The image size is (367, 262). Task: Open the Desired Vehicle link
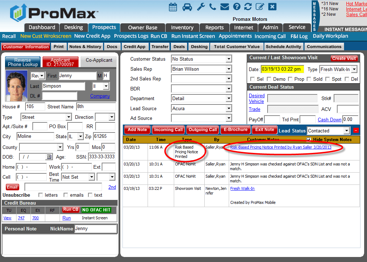click(x=256, y=98)
